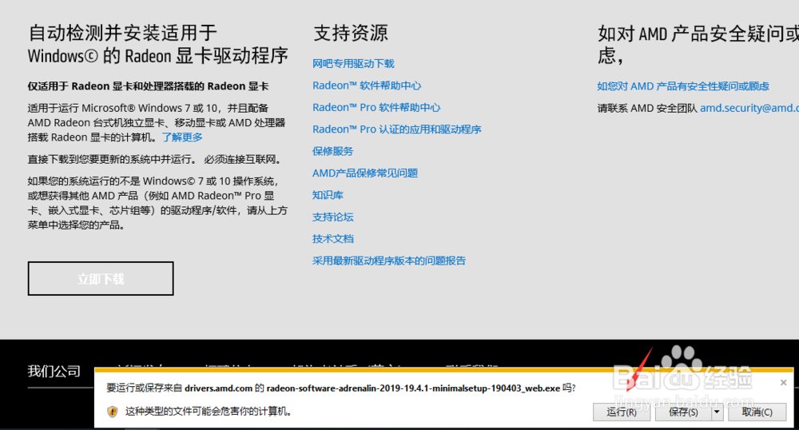Close the download notification bar
Screen dimensions: 799x430
tap(784, 383)
